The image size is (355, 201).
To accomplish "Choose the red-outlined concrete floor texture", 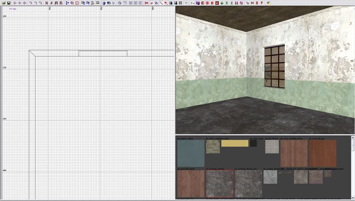I will pyautogui.click(x=219, y=183).
